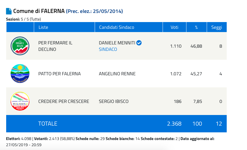This screenshot has height=150, width=247.
Task: Click the Candidati Sindaco column header
Action: click(x=116, y=27)
